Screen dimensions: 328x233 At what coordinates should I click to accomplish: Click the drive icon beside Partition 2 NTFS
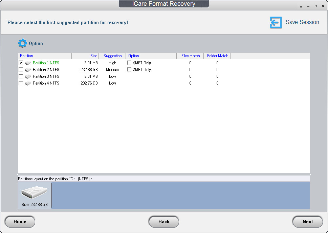coord(28,70)
